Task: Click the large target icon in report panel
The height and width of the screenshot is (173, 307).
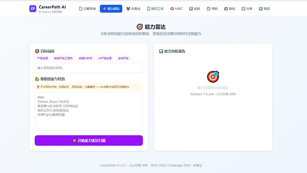Action: click(213, 76)
